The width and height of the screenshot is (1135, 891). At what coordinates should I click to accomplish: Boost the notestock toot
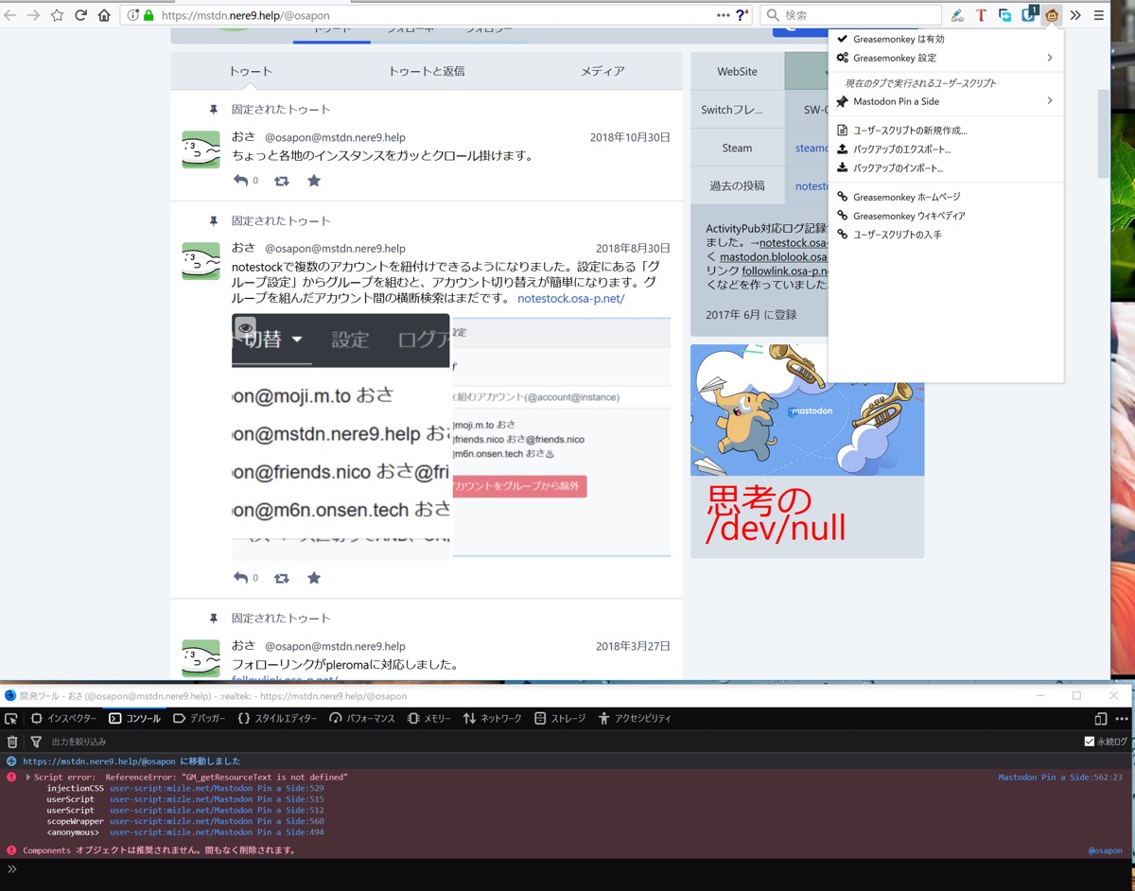click(282, 578)
